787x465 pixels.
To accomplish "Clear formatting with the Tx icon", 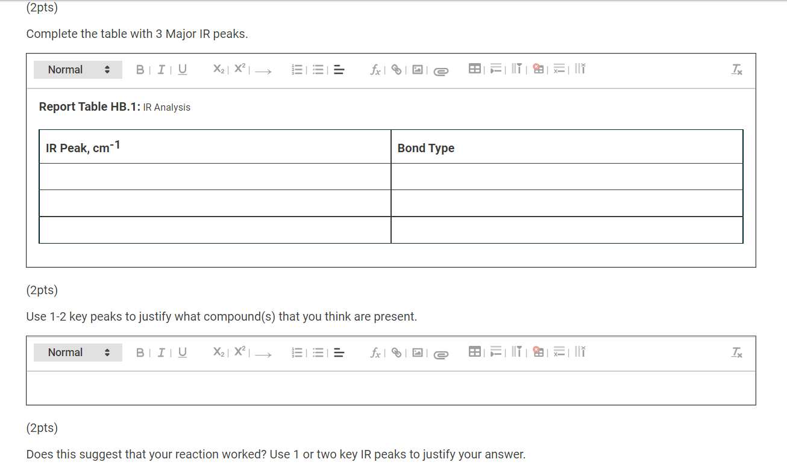I will [x=736, y=70].
